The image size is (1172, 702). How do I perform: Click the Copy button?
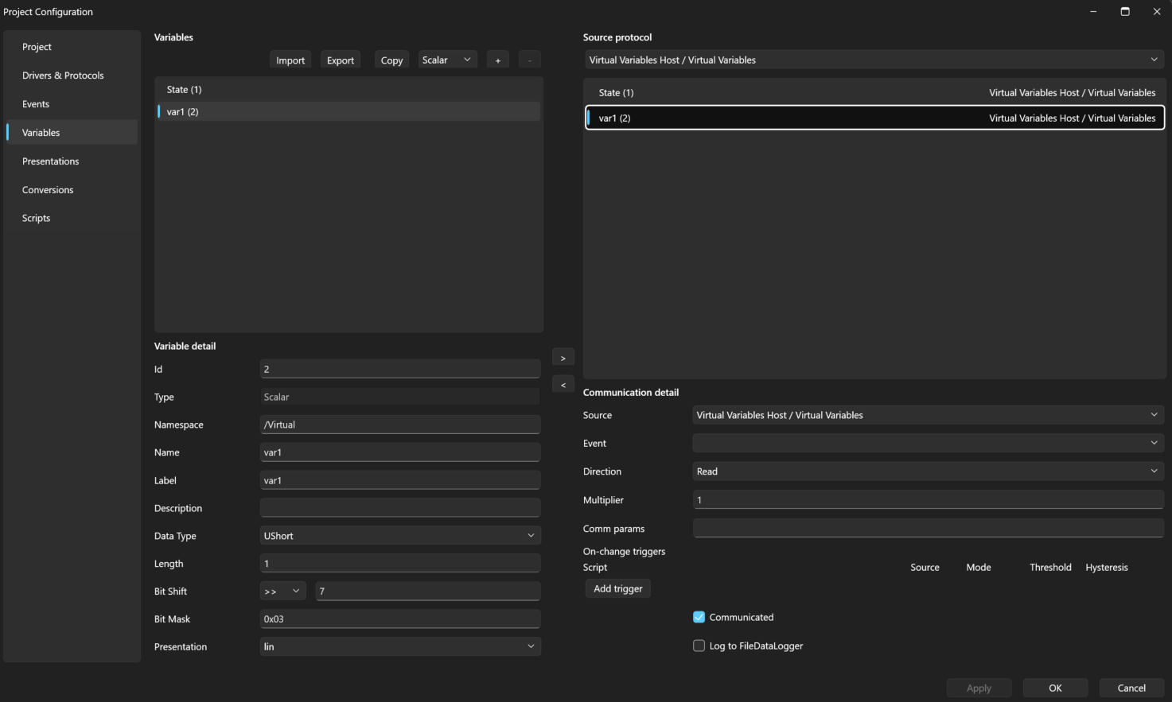click(391, 60)
